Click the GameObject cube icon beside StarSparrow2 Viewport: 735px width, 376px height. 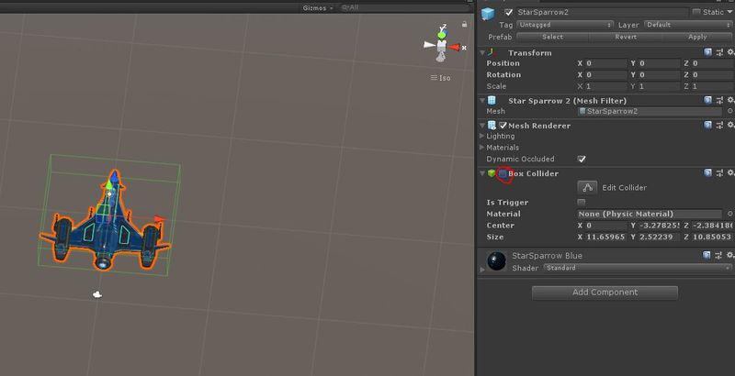click(x=488, y=14)
